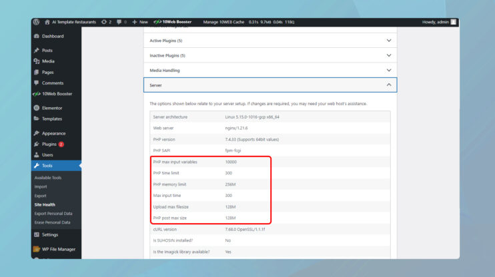The image size is (495, 277).
Task: Click the WordPress logo icon
Action: click(36, 22)
